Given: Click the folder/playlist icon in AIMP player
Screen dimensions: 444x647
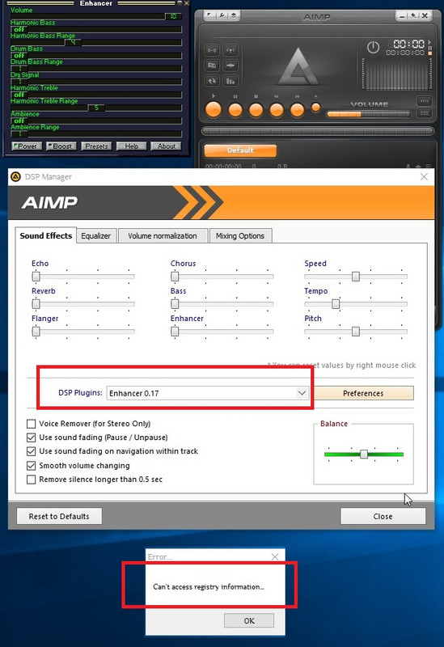Looking at the screenshot, I should pos(212,66).
